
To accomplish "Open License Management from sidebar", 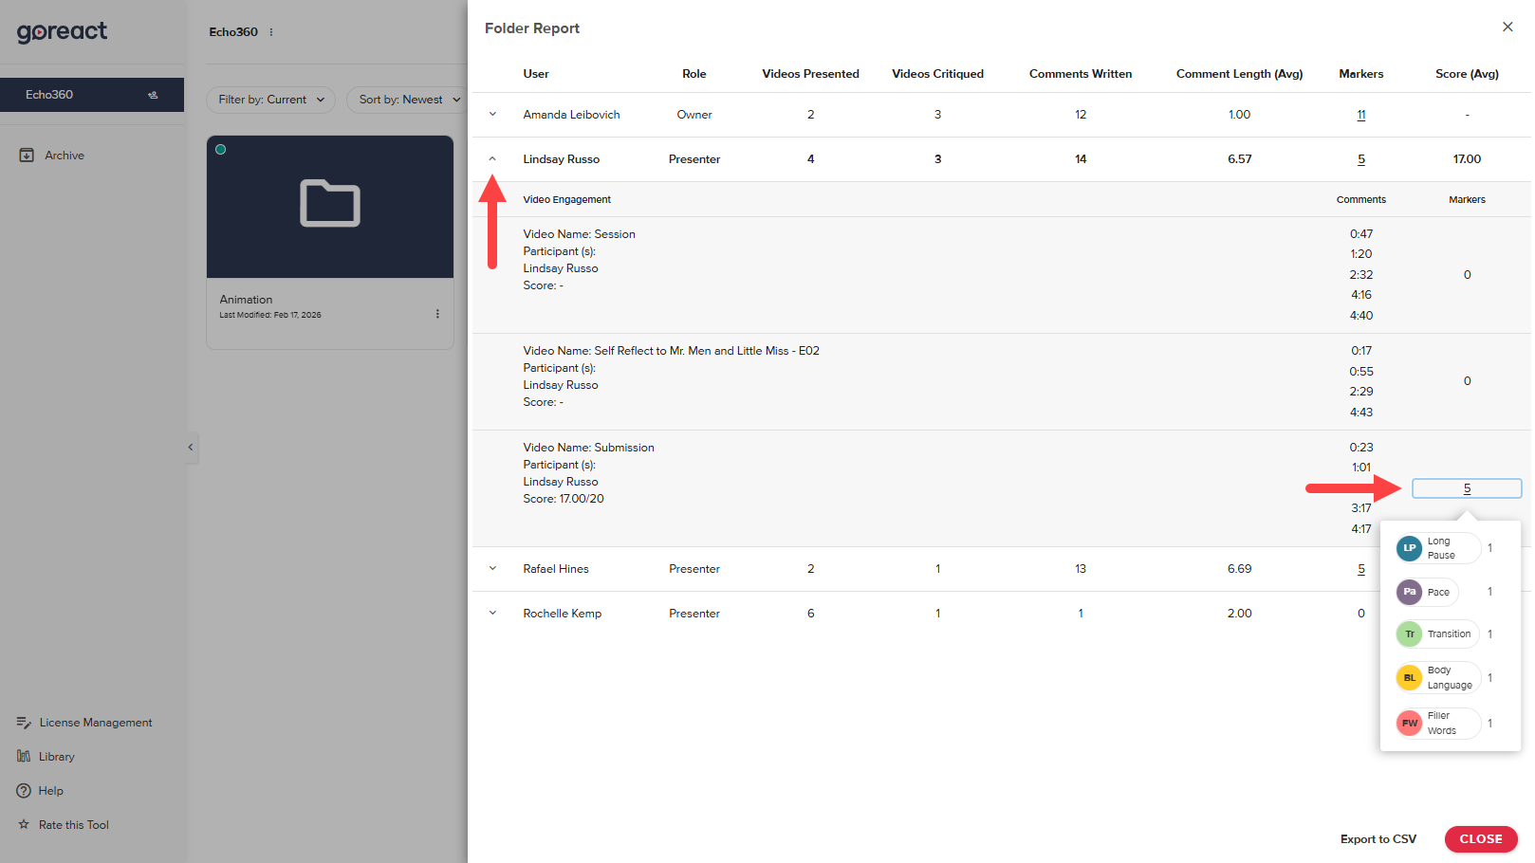I will pyautogui.click(x=95, y=723).
